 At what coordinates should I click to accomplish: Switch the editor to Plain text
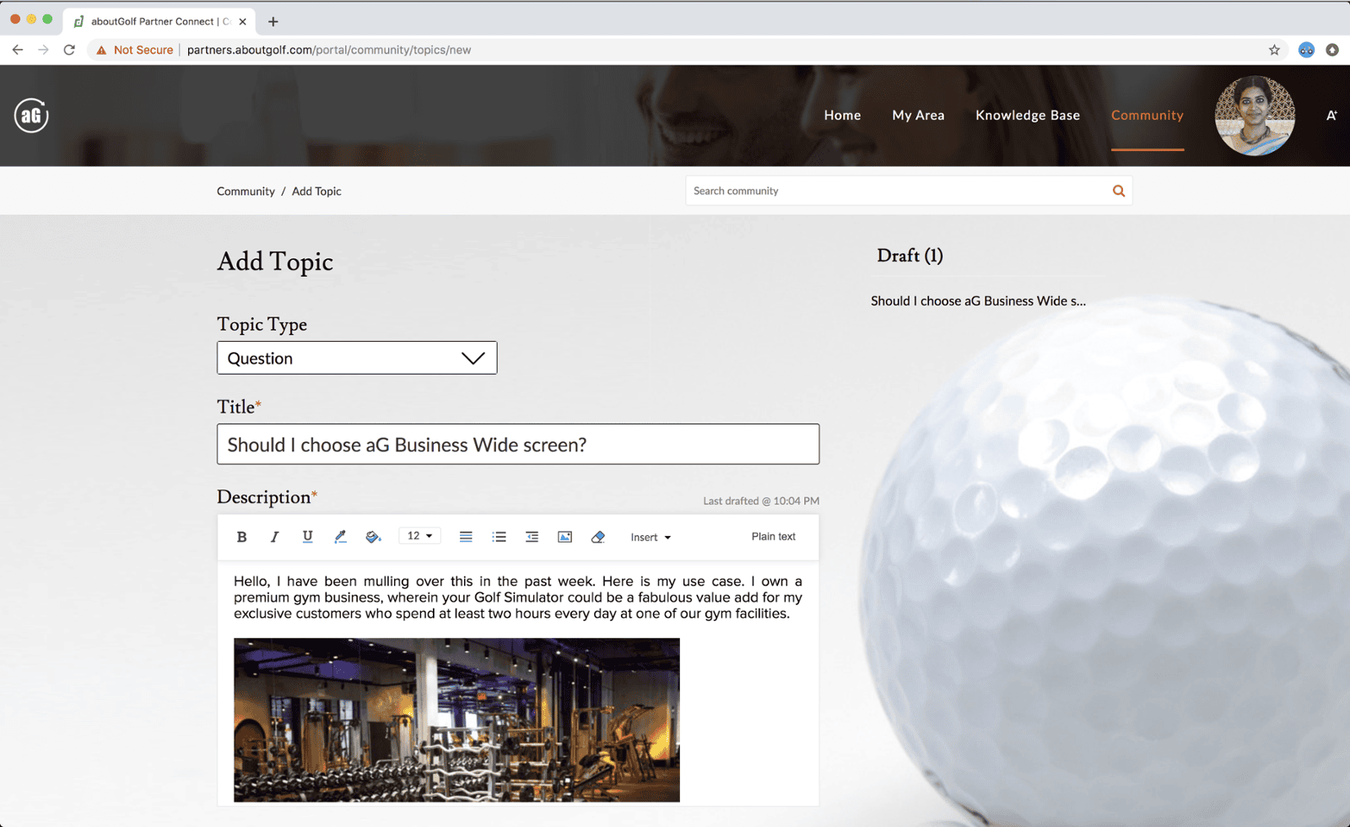774,537
